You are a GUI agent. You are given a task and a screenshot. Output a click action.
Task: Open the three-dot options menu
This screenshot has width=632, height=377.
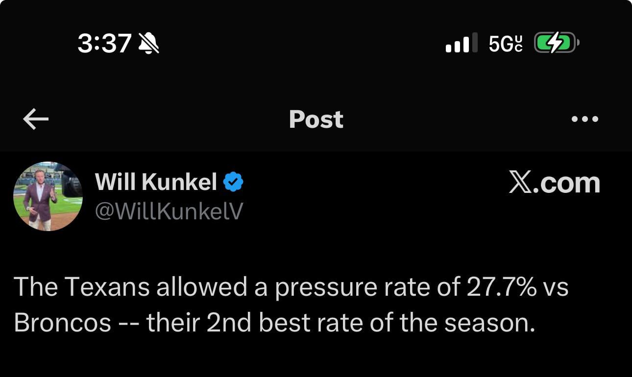coord(586,119)
